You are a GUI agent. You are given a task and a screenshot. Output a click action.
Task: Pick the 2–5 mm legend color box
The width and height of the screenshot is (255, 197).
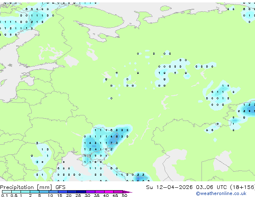pyautogui.click(x=35, y=192)
